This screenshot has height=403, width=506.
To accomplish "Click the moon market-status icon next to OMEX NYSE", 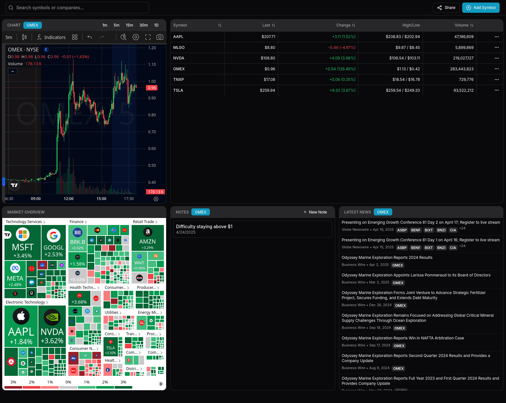I will (46, 50).
